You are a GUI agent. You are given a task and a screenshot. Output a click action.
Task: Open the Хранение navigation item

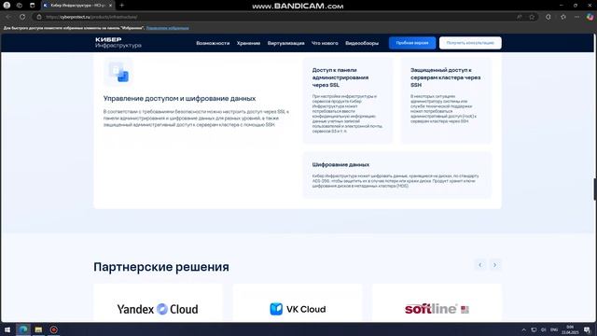pyautogui.click(x=248, y=43)
